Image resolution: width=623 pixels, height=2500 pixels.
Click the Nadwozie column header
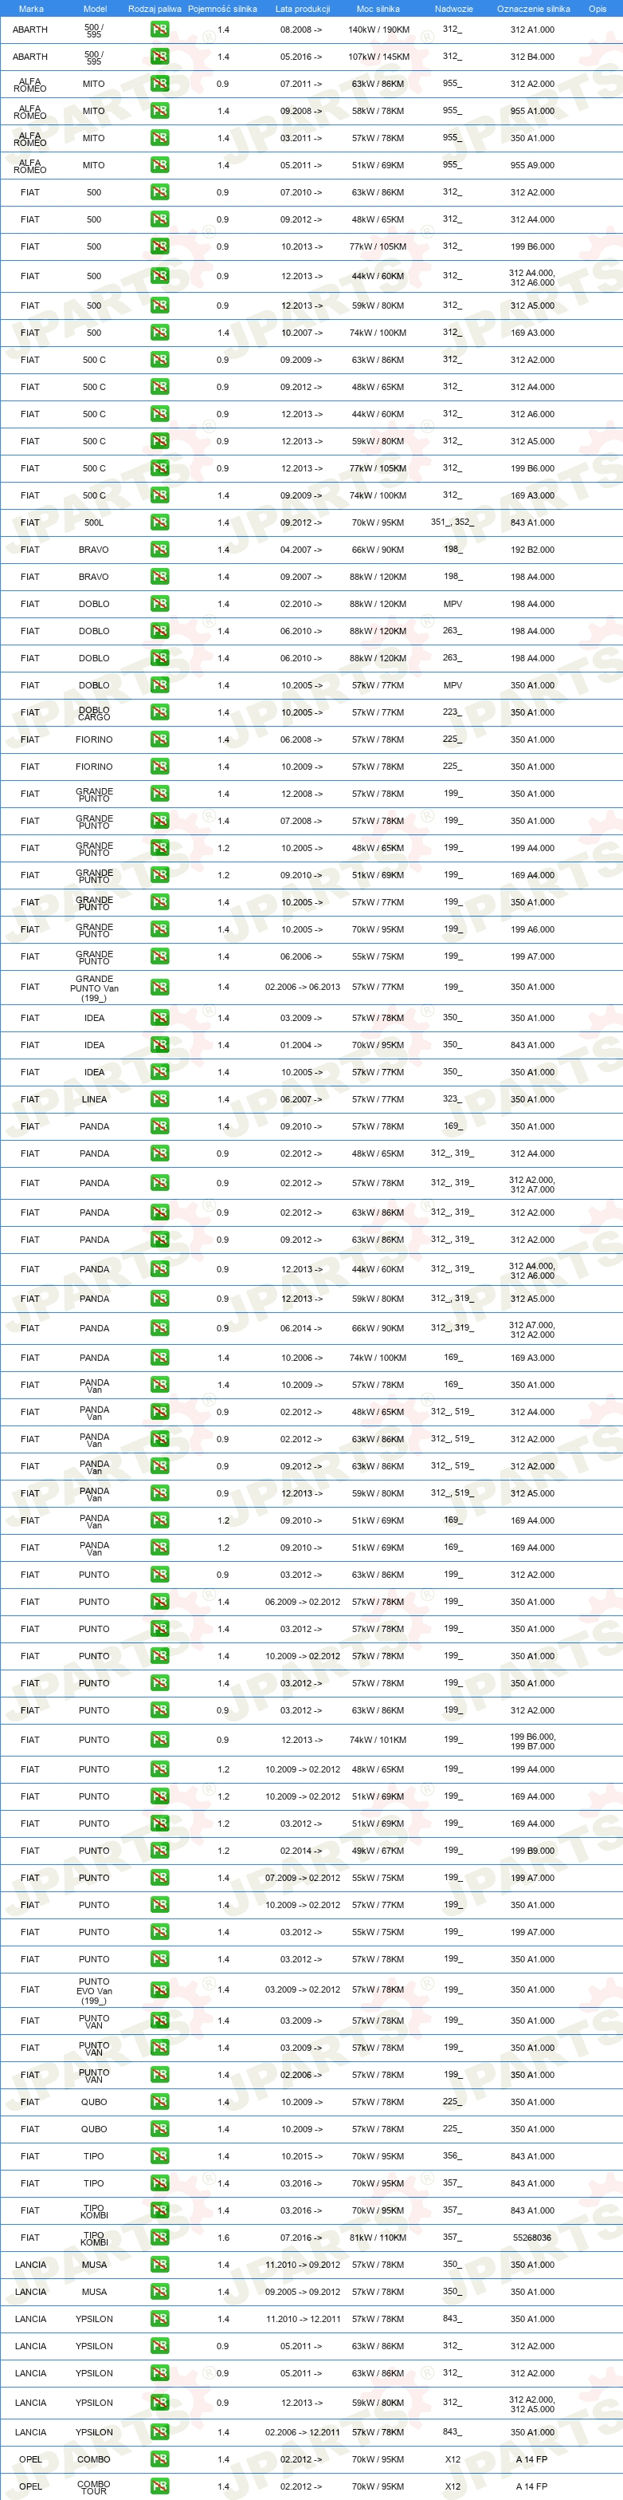pos(453,9)
